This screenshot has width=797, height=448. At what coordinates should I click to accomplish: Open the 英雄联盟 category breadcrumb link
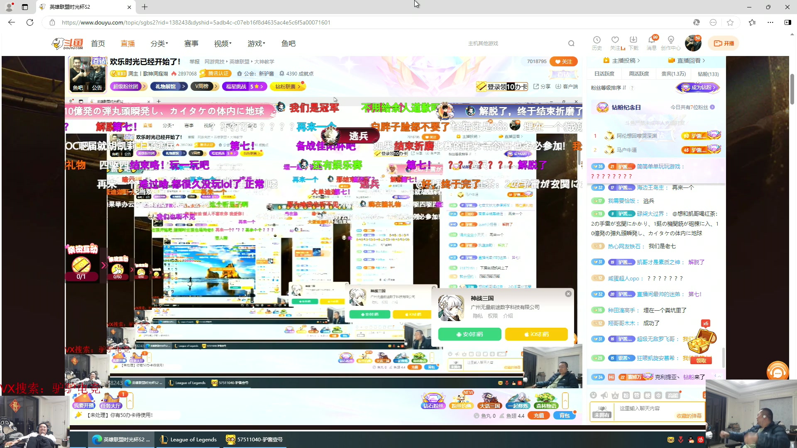(x=240, y=61)
